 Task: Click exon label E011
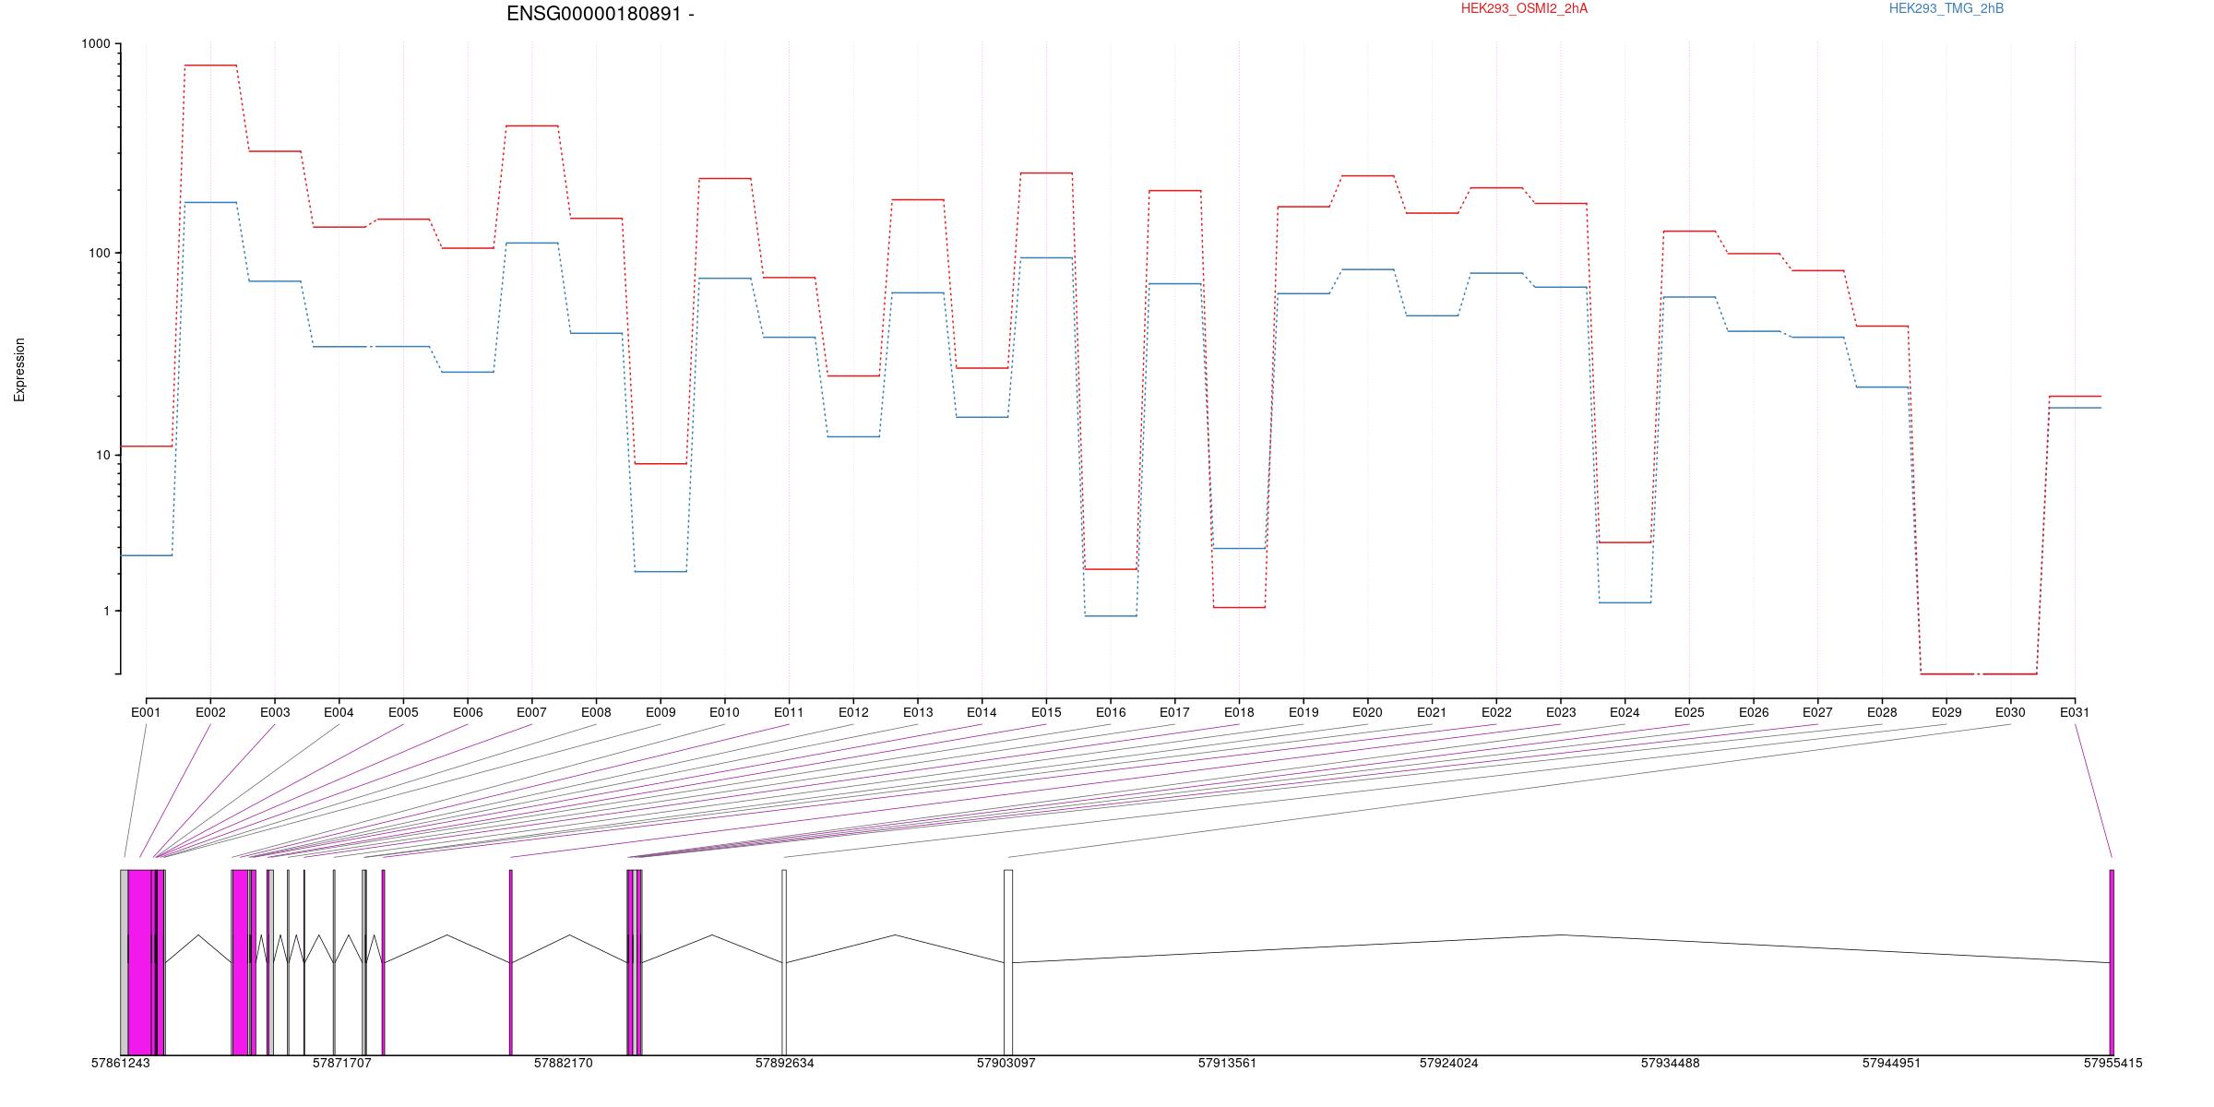click(789, 712)
